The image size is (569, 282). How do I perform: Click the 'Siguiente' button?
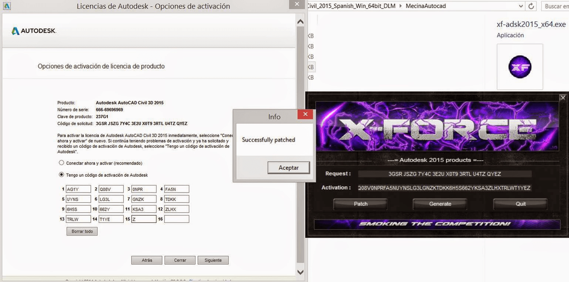tap(213, 260)
